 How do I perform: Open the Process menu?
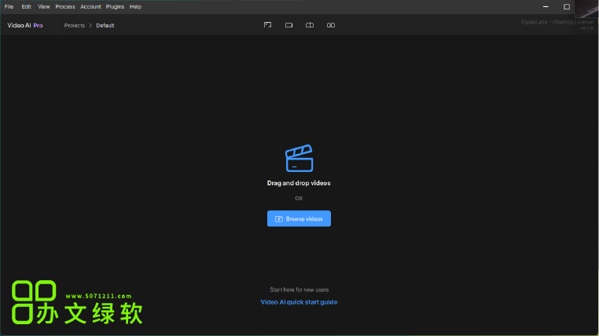[x=65, y=6]
